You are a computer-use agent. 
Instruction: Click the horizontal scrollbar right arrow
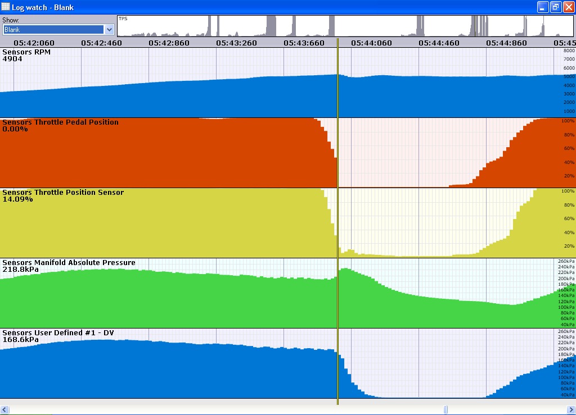point(571,410)
